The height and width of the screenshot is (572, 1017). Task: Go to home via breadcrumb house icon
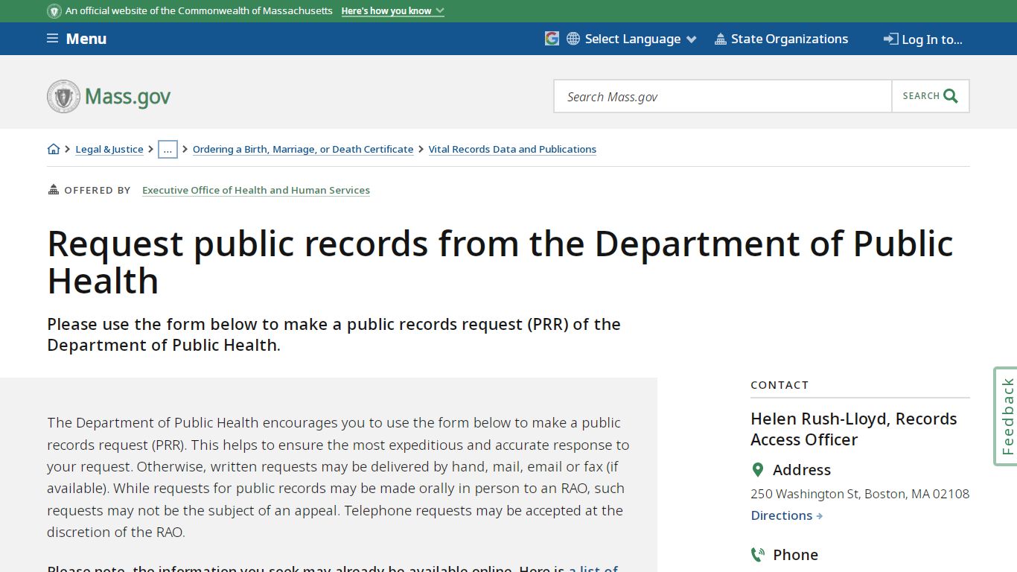click(x=54, y=149)
